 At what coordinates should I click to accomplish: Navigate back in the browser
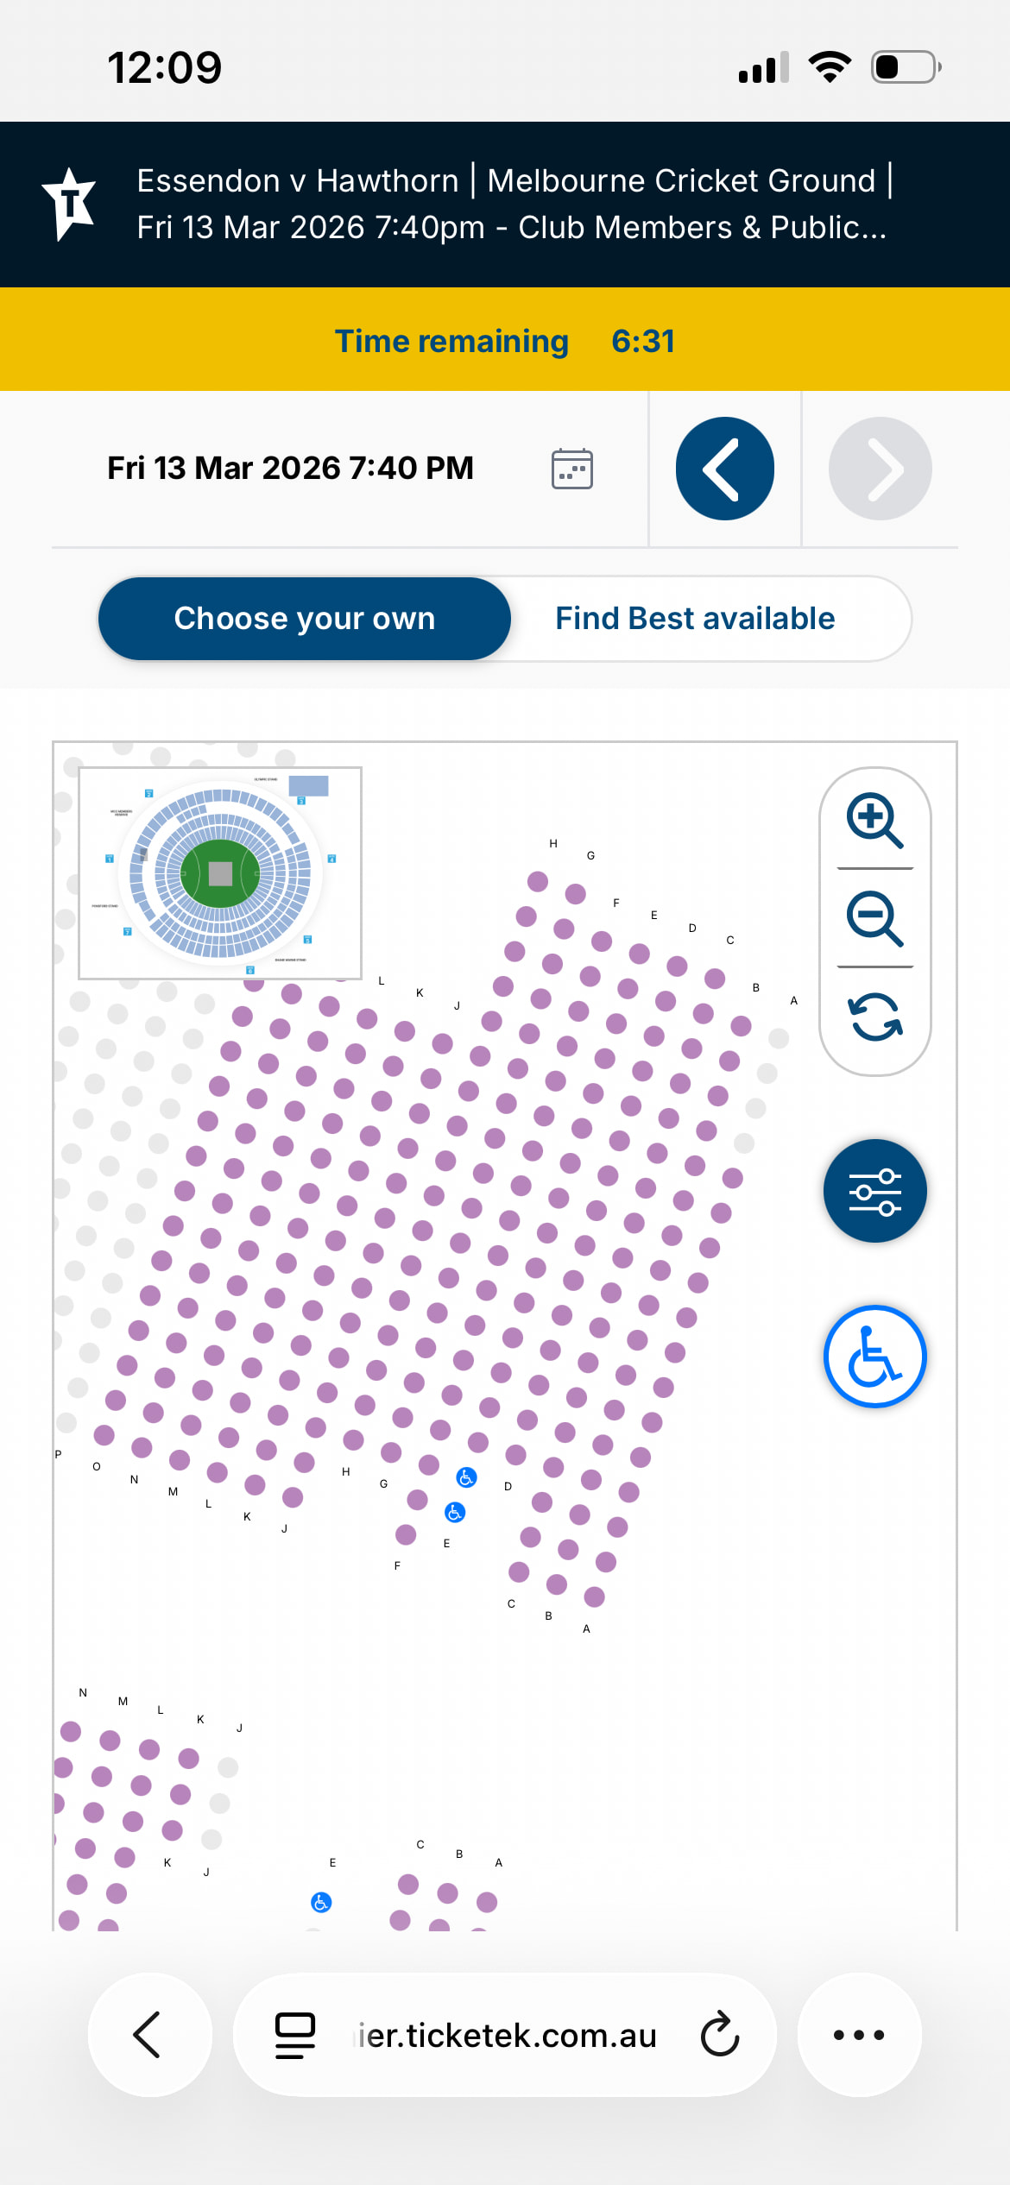click(x=148, y=2035)
